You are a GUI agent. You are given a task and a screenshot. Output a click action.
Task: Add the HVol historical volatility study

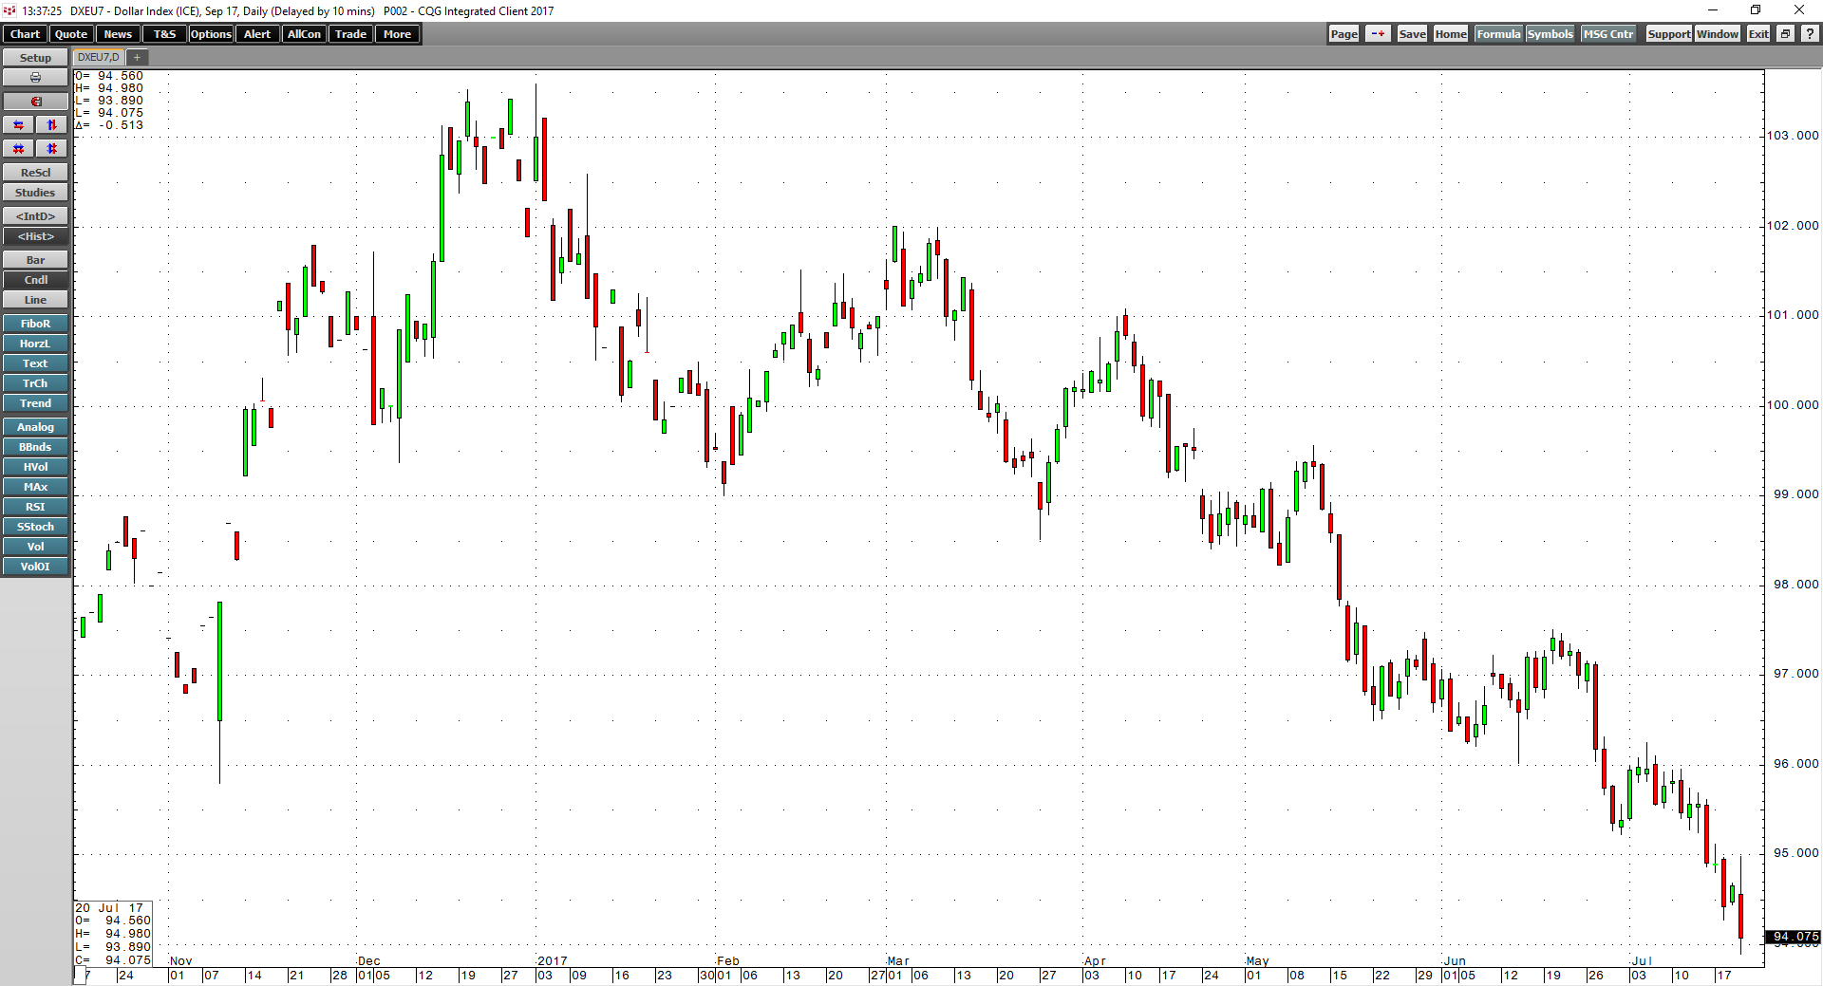click(x=35, y=467)
